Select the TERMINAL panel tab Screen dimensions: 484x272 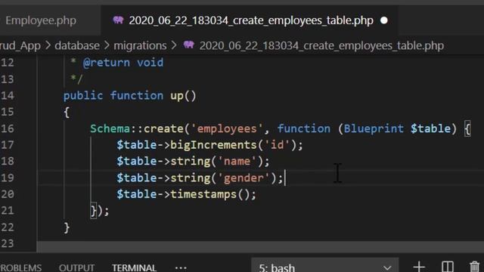134,267
